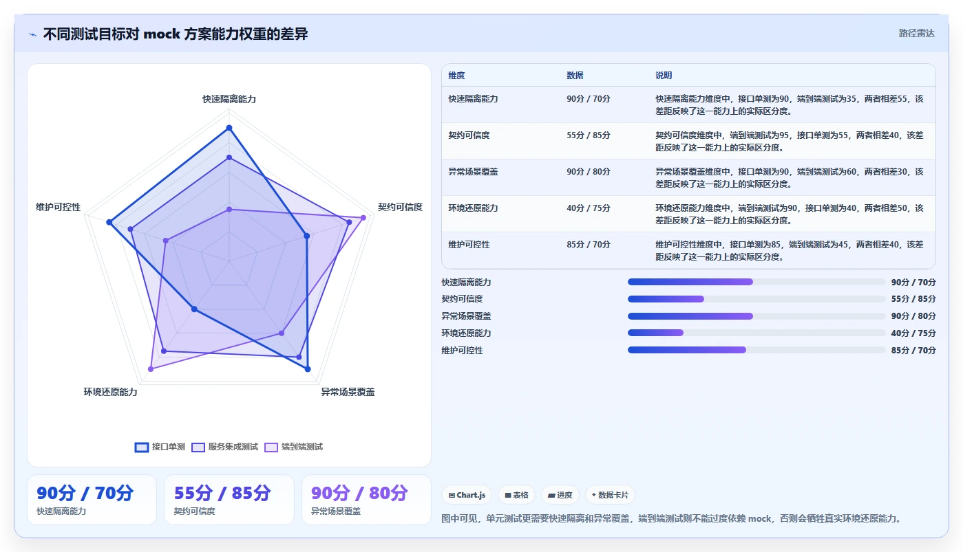Toggle the 接口单测 legend swatch
The width and height of the screenshot is (963, 552).
[142, 447]
